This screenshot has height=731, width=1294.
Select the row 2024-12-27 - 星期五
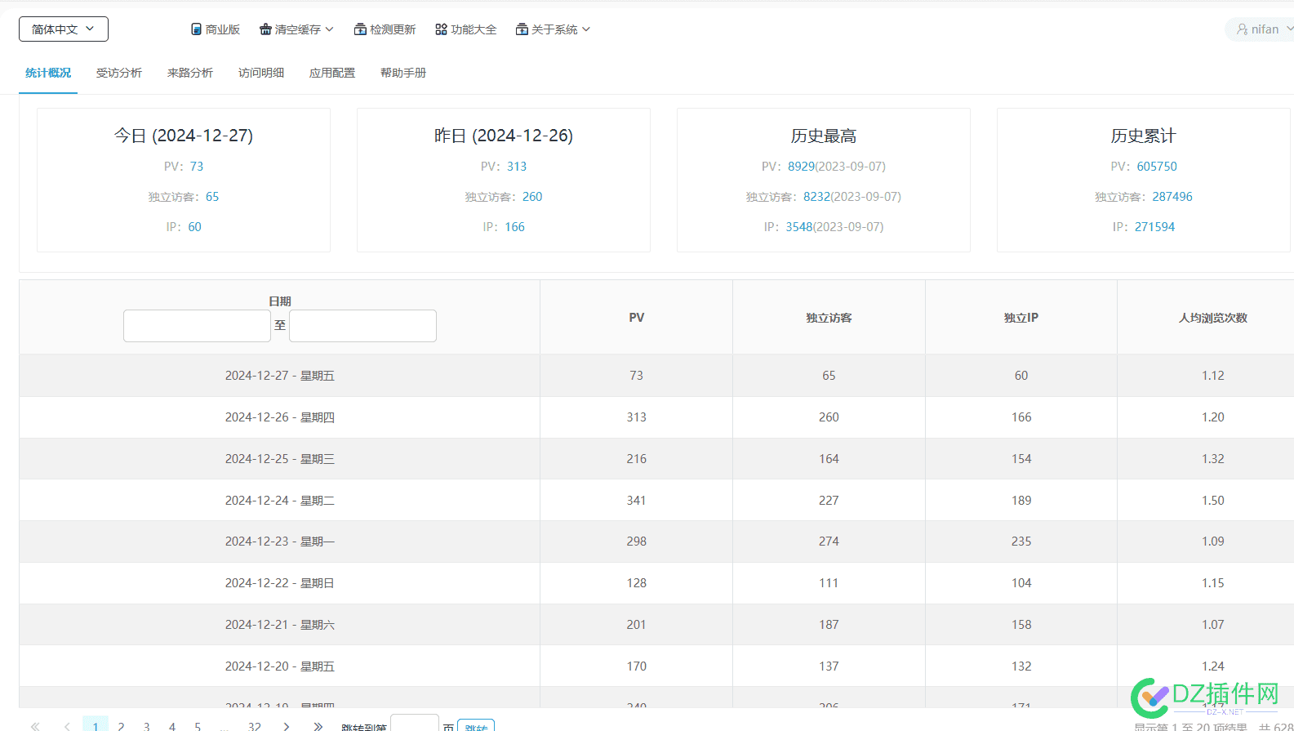[x=656, y=376]
